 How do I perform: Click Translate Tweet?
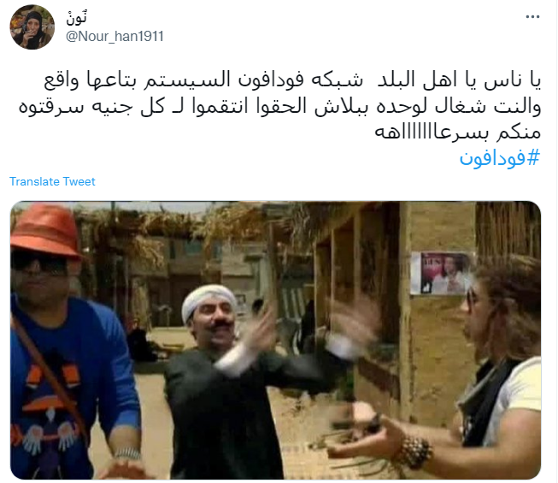click(52, 181)
